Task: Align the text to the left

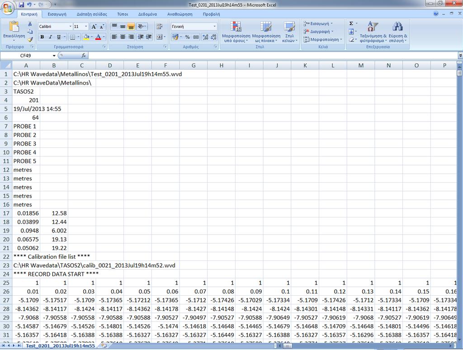Action: click(x=114, y=37)
